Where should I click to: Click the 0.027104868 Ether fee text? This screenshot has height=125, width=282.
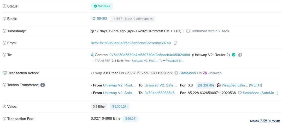pyautogui.click(x=106, y=118)
